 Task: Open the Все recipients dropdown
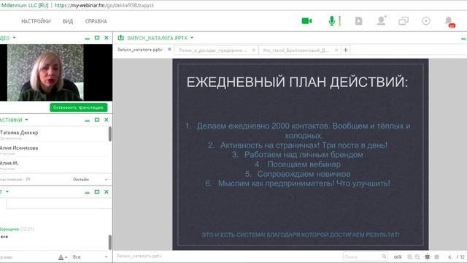(x=90, y=257)
